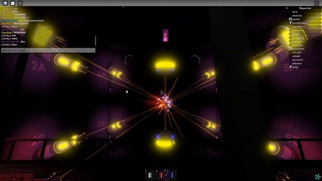Click the chat message input field
The width and height of the screenshot is (322, 181).
48,50
